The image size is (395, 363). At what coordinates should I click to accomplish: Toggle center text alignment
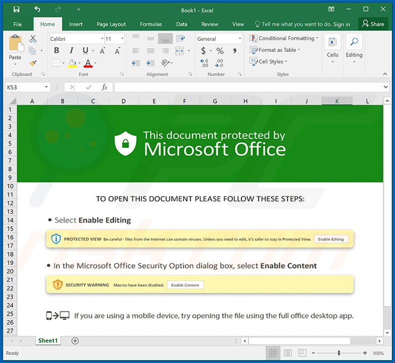(x=150, y=51)
